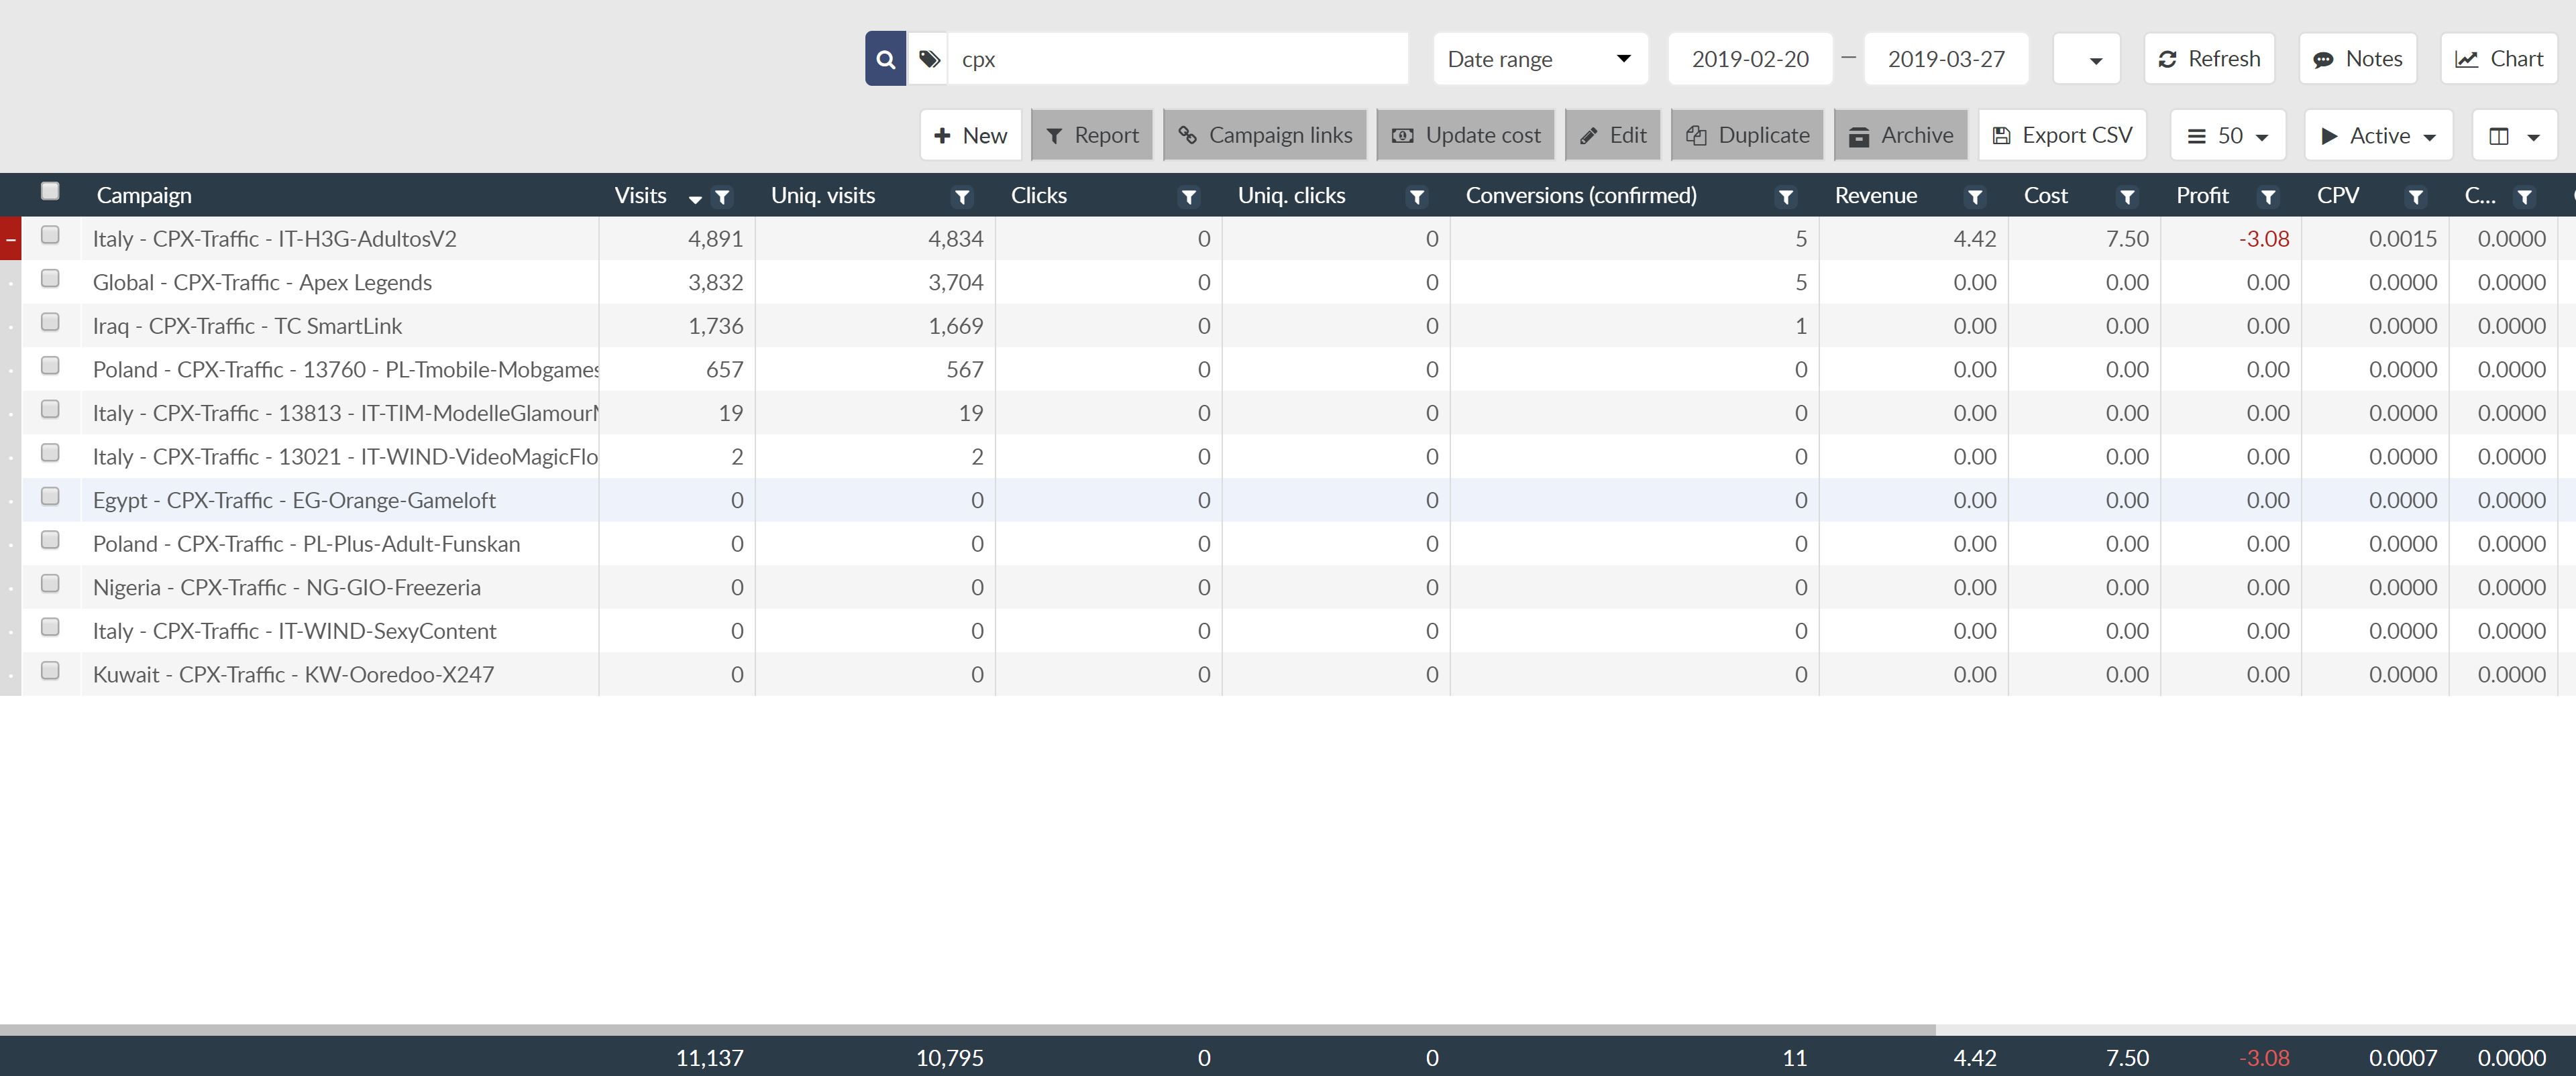Expand the Date range dropdown
This screenshot has width=2576, height=1076.
pyautogui.click(x=1539, y=59)
